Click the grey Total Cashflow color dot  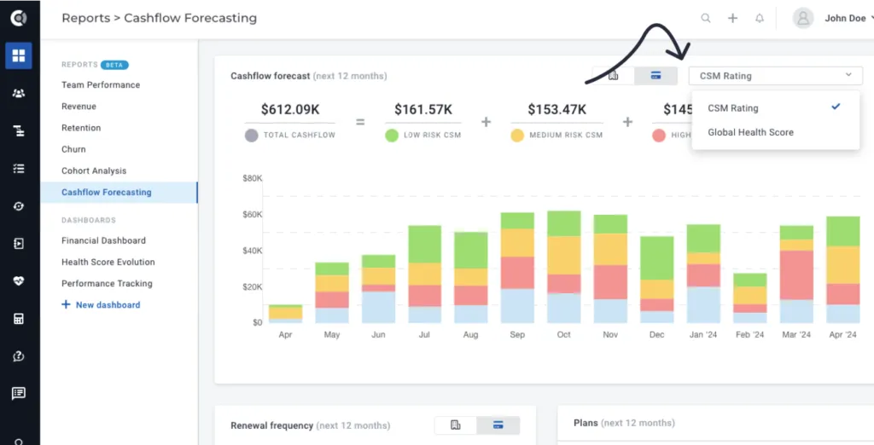tap(252, 136)
